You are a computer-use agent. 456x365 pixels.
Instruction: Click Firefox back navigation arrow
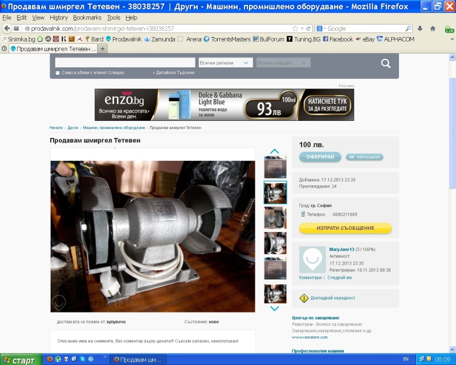8,29
